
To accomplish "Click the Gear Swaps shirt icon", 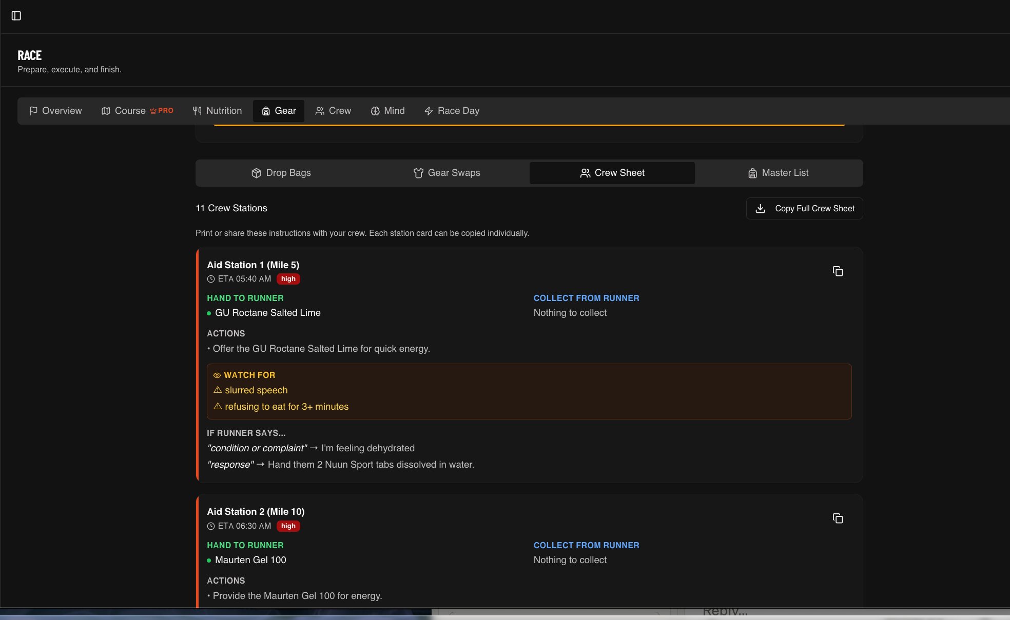I will point(418,173).
